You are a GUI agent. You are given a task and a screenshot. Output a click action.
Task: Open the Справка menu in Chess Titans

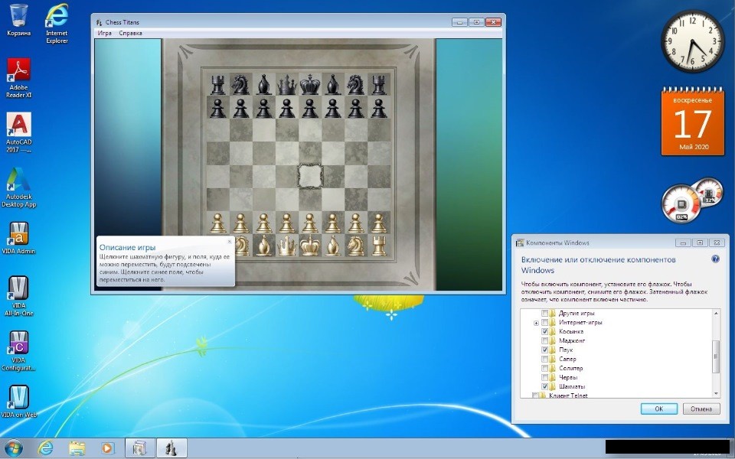130,33
